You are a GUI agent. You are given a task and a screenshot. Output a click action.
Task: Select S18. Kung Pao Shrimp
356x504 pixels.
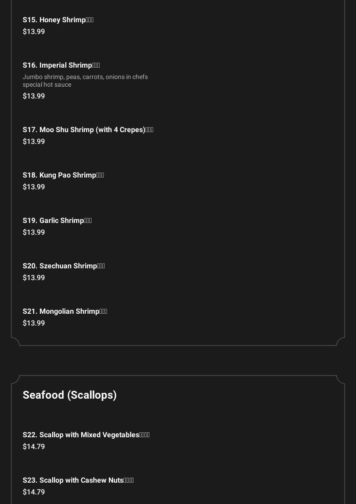click(x=63, y=175)
